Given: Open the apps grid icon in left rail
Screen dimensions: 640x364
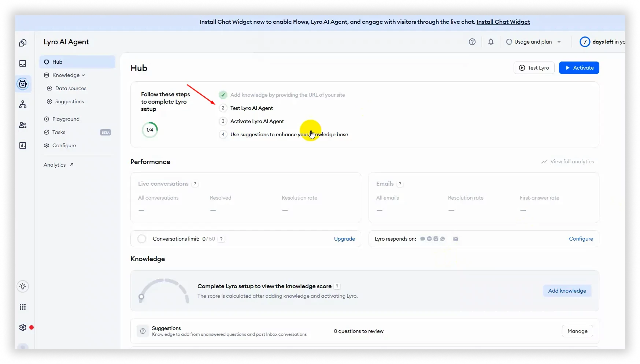Looking at the screenshot, I should [x=23, y=307].
